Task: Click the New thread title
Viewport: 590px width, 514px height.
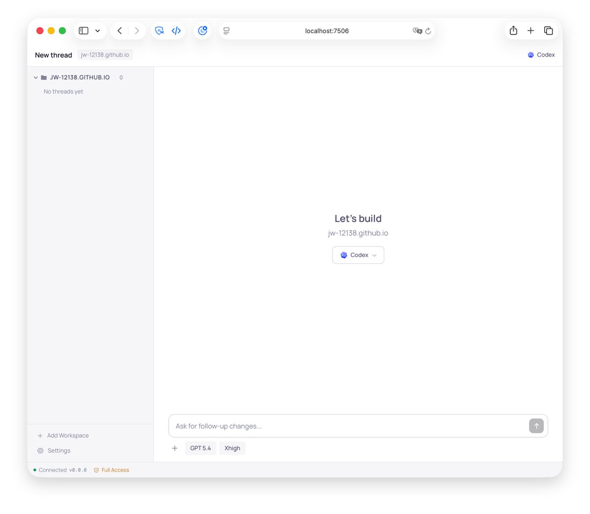Action: (x=54, y=55)
